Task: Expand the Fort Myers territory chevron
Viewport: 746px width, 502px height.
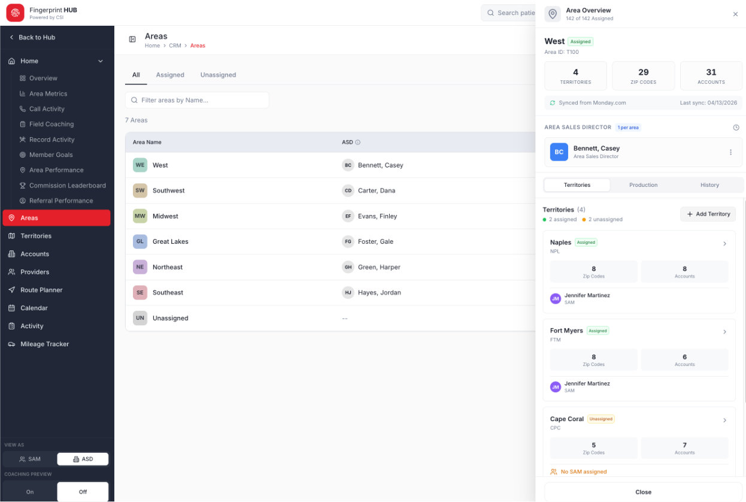Action: [x=724, y=332]
